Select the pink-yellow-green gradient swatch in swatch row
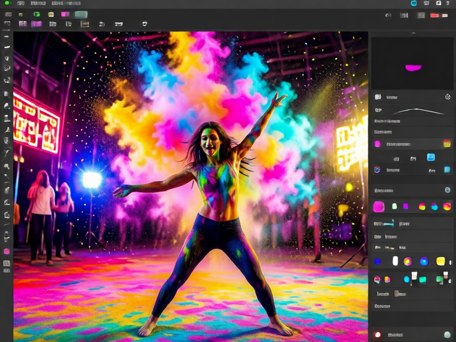This screenshot has height=342, width=456. 422,207
